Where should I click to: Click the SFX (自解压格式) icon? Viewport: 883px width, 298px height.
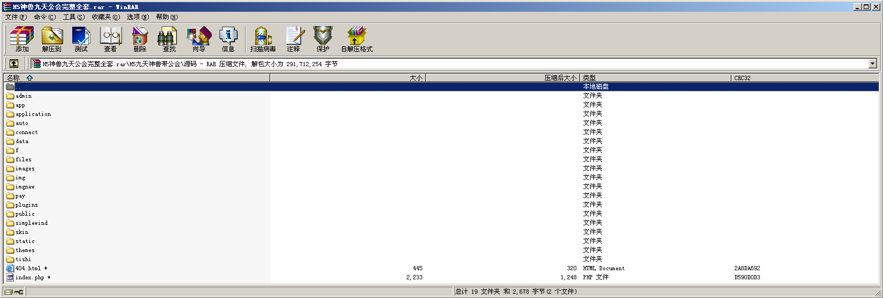click(x=356, y=39)
